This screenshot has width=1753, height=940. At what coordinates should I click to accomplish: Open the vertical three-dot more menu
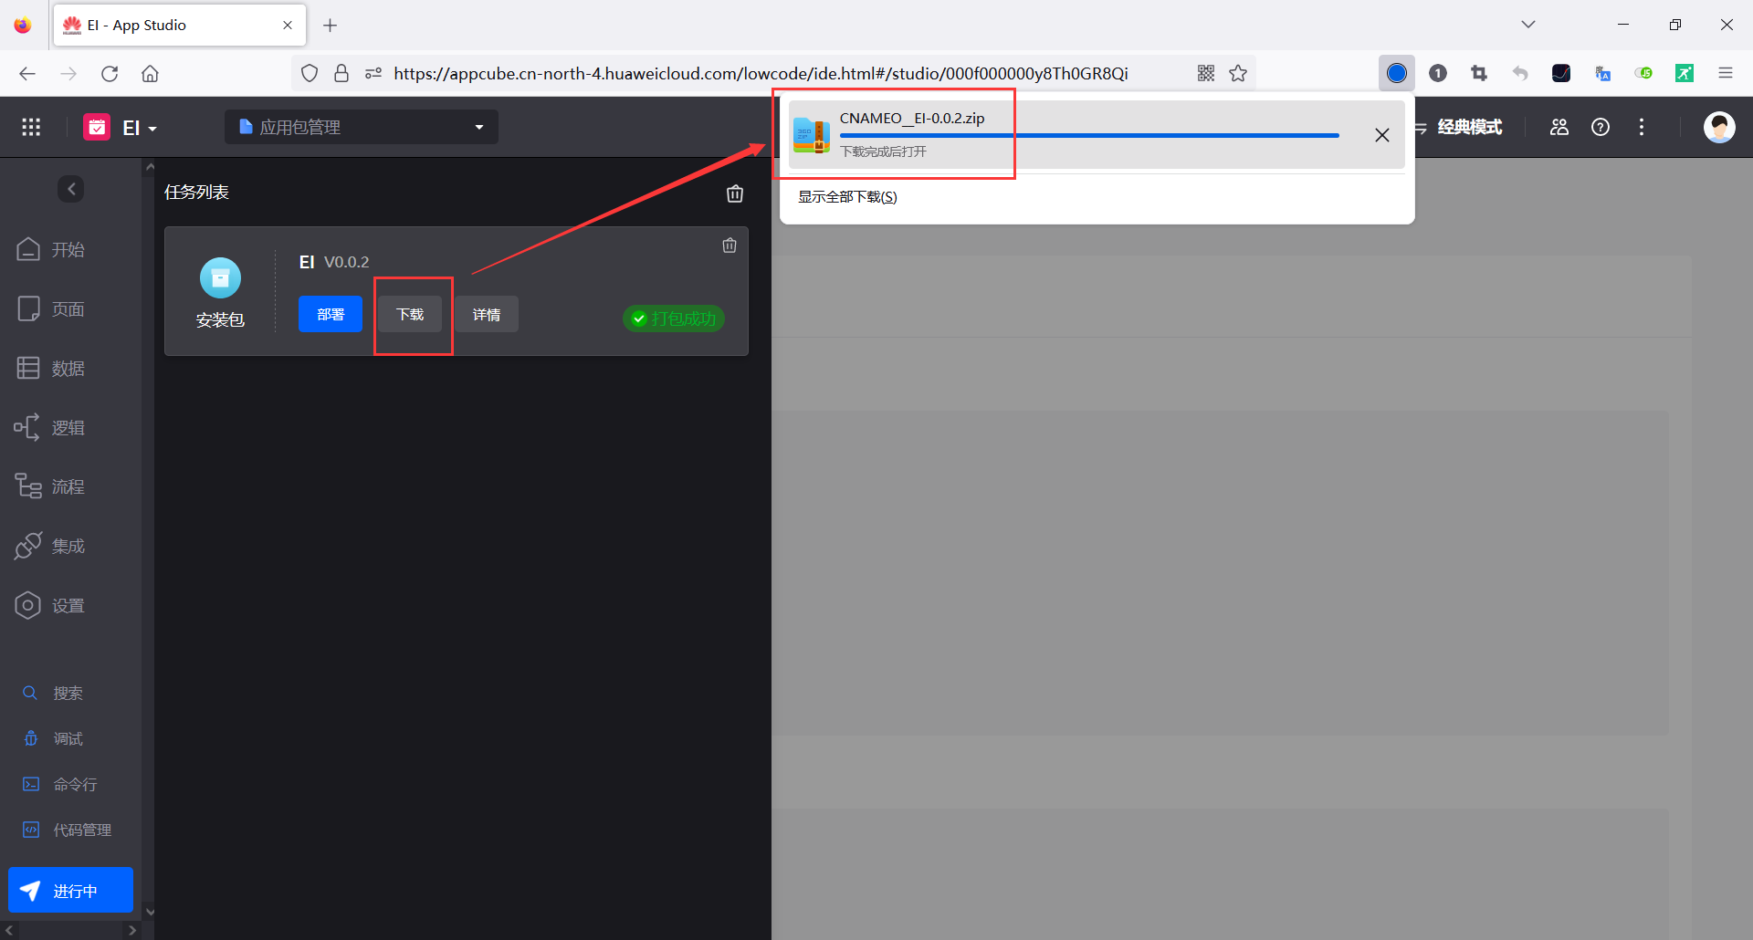(1642, 127)
